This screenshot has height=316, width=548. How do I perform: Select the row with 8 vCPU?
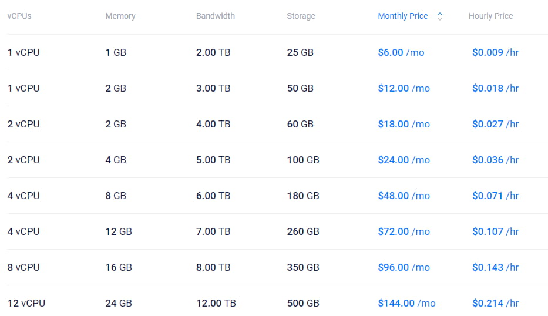(23, 267)
